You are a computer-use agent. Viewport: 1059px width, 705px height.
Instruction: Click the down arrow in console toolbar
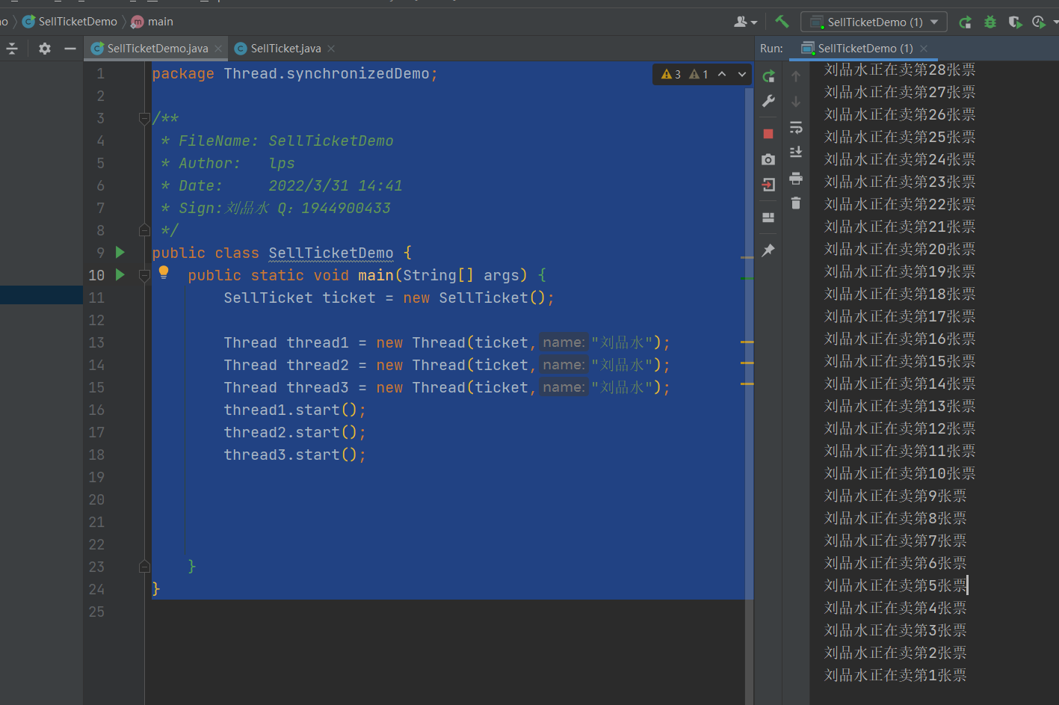(x=796, y=102)
